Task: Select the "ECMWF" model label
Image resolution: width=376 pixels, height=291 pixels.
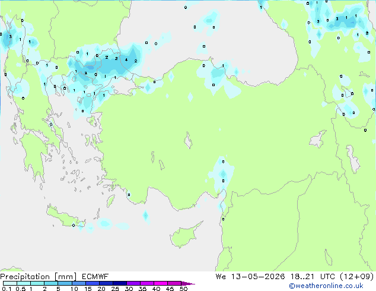Action: [x=95, y=277]
